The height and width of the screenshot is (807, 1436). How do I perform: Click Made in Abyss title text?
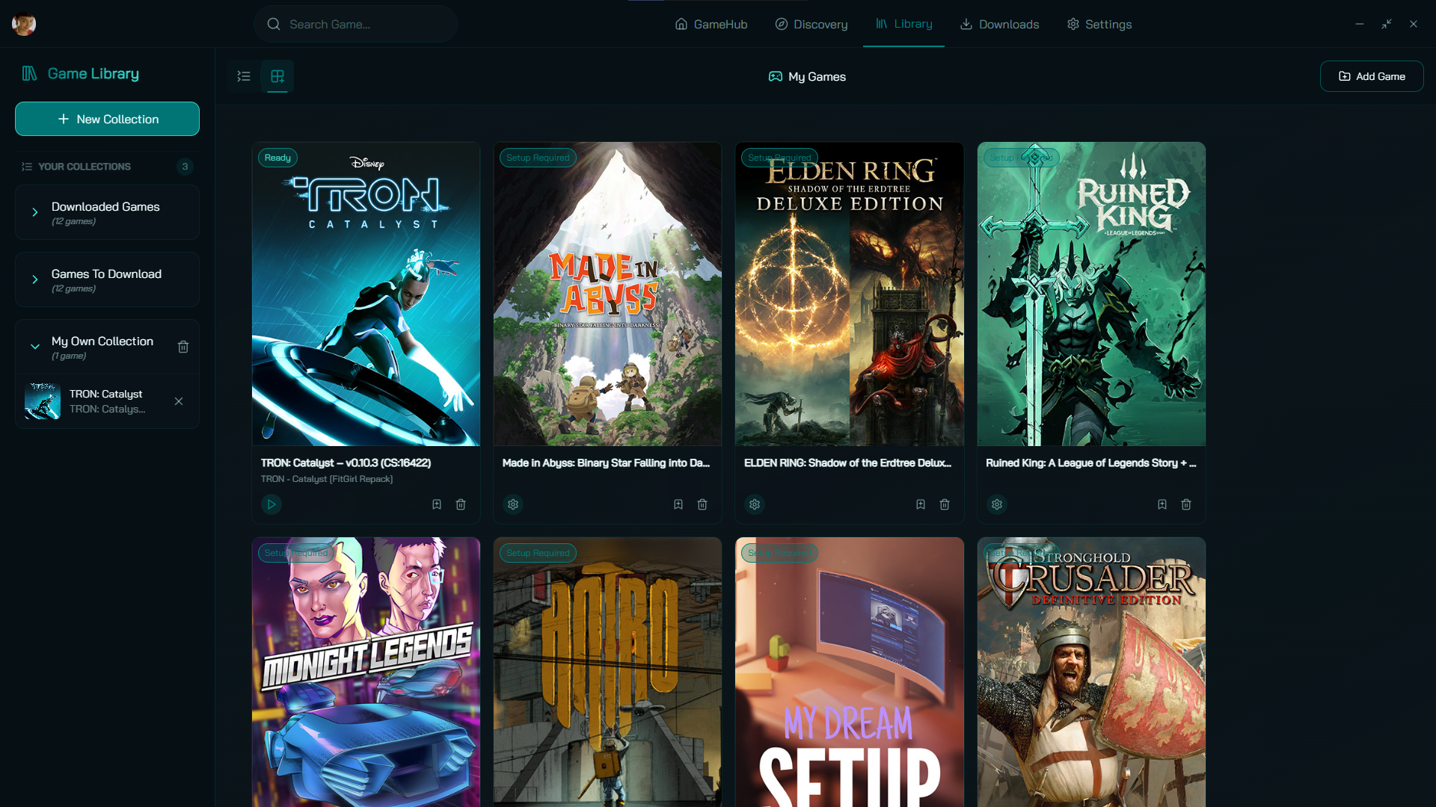(606, 463)
